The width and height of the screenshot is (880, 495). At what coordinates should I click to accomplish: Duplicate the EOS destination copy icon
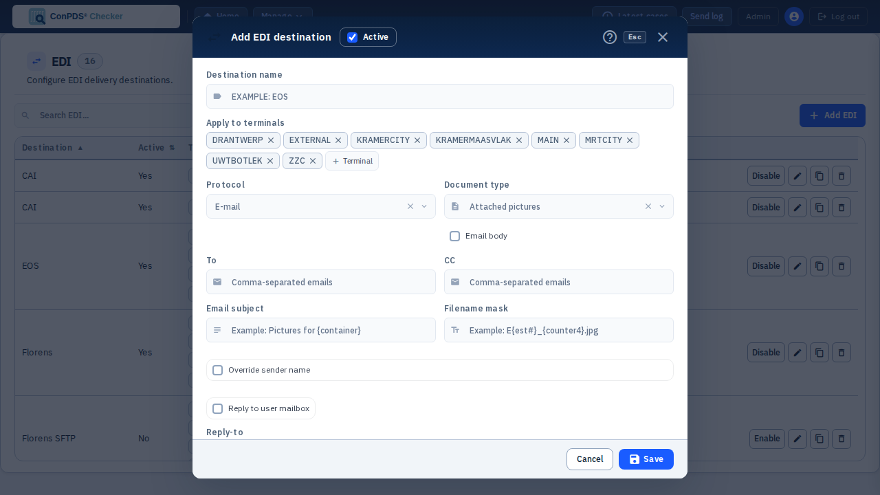tap(819, 266)
